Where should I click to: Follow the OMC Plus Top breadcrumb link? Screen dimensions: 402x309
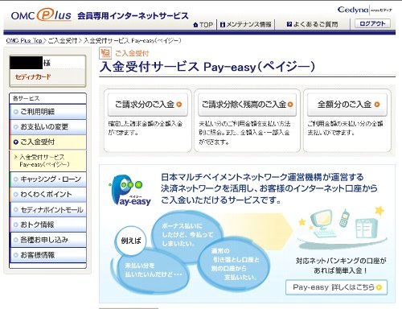(x=24, y=41)
